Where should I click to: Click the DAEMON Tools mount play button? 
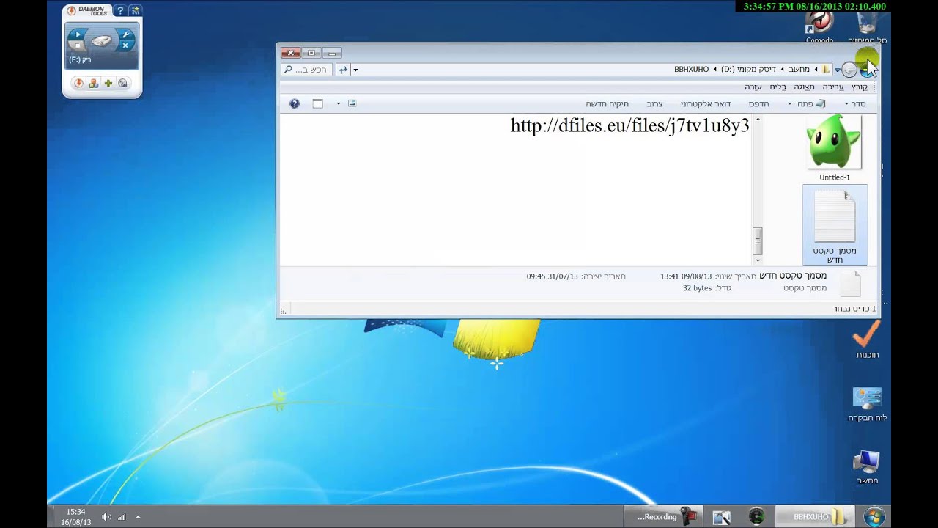point(78,34)
